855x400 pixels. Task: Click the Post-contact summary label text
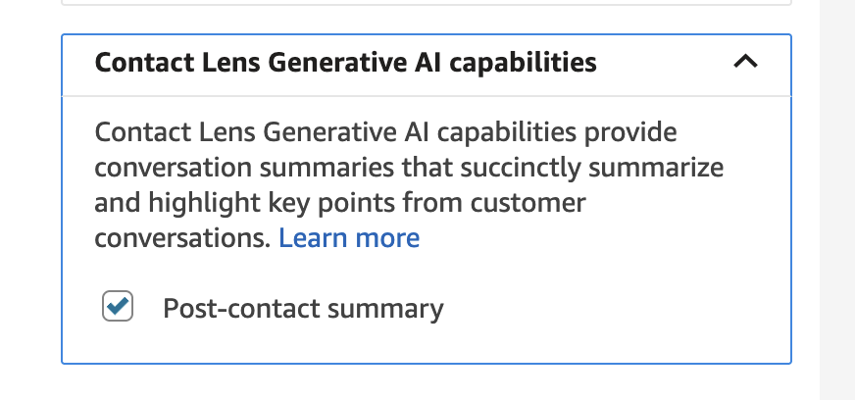(303, 309)
